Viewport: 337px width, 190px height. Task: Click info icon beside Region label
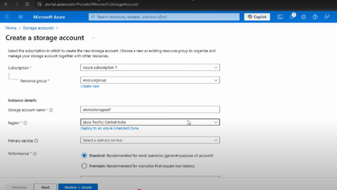pyautogui.click(x=25, y=123)
